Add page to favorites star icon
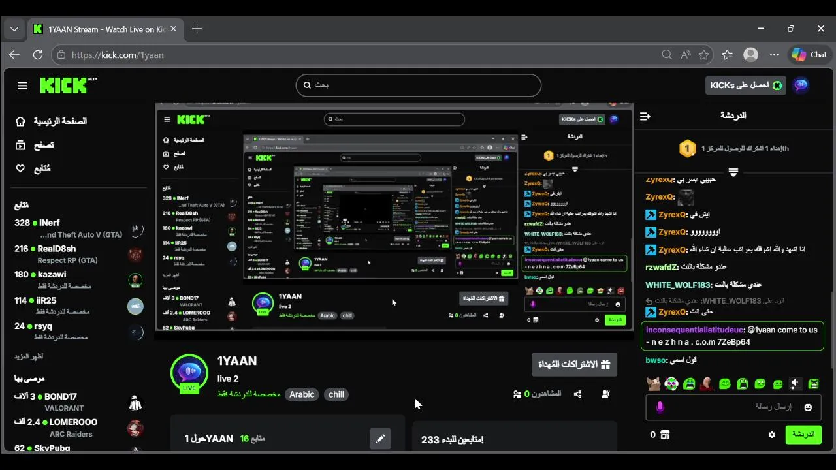 (x=704, y=55)
